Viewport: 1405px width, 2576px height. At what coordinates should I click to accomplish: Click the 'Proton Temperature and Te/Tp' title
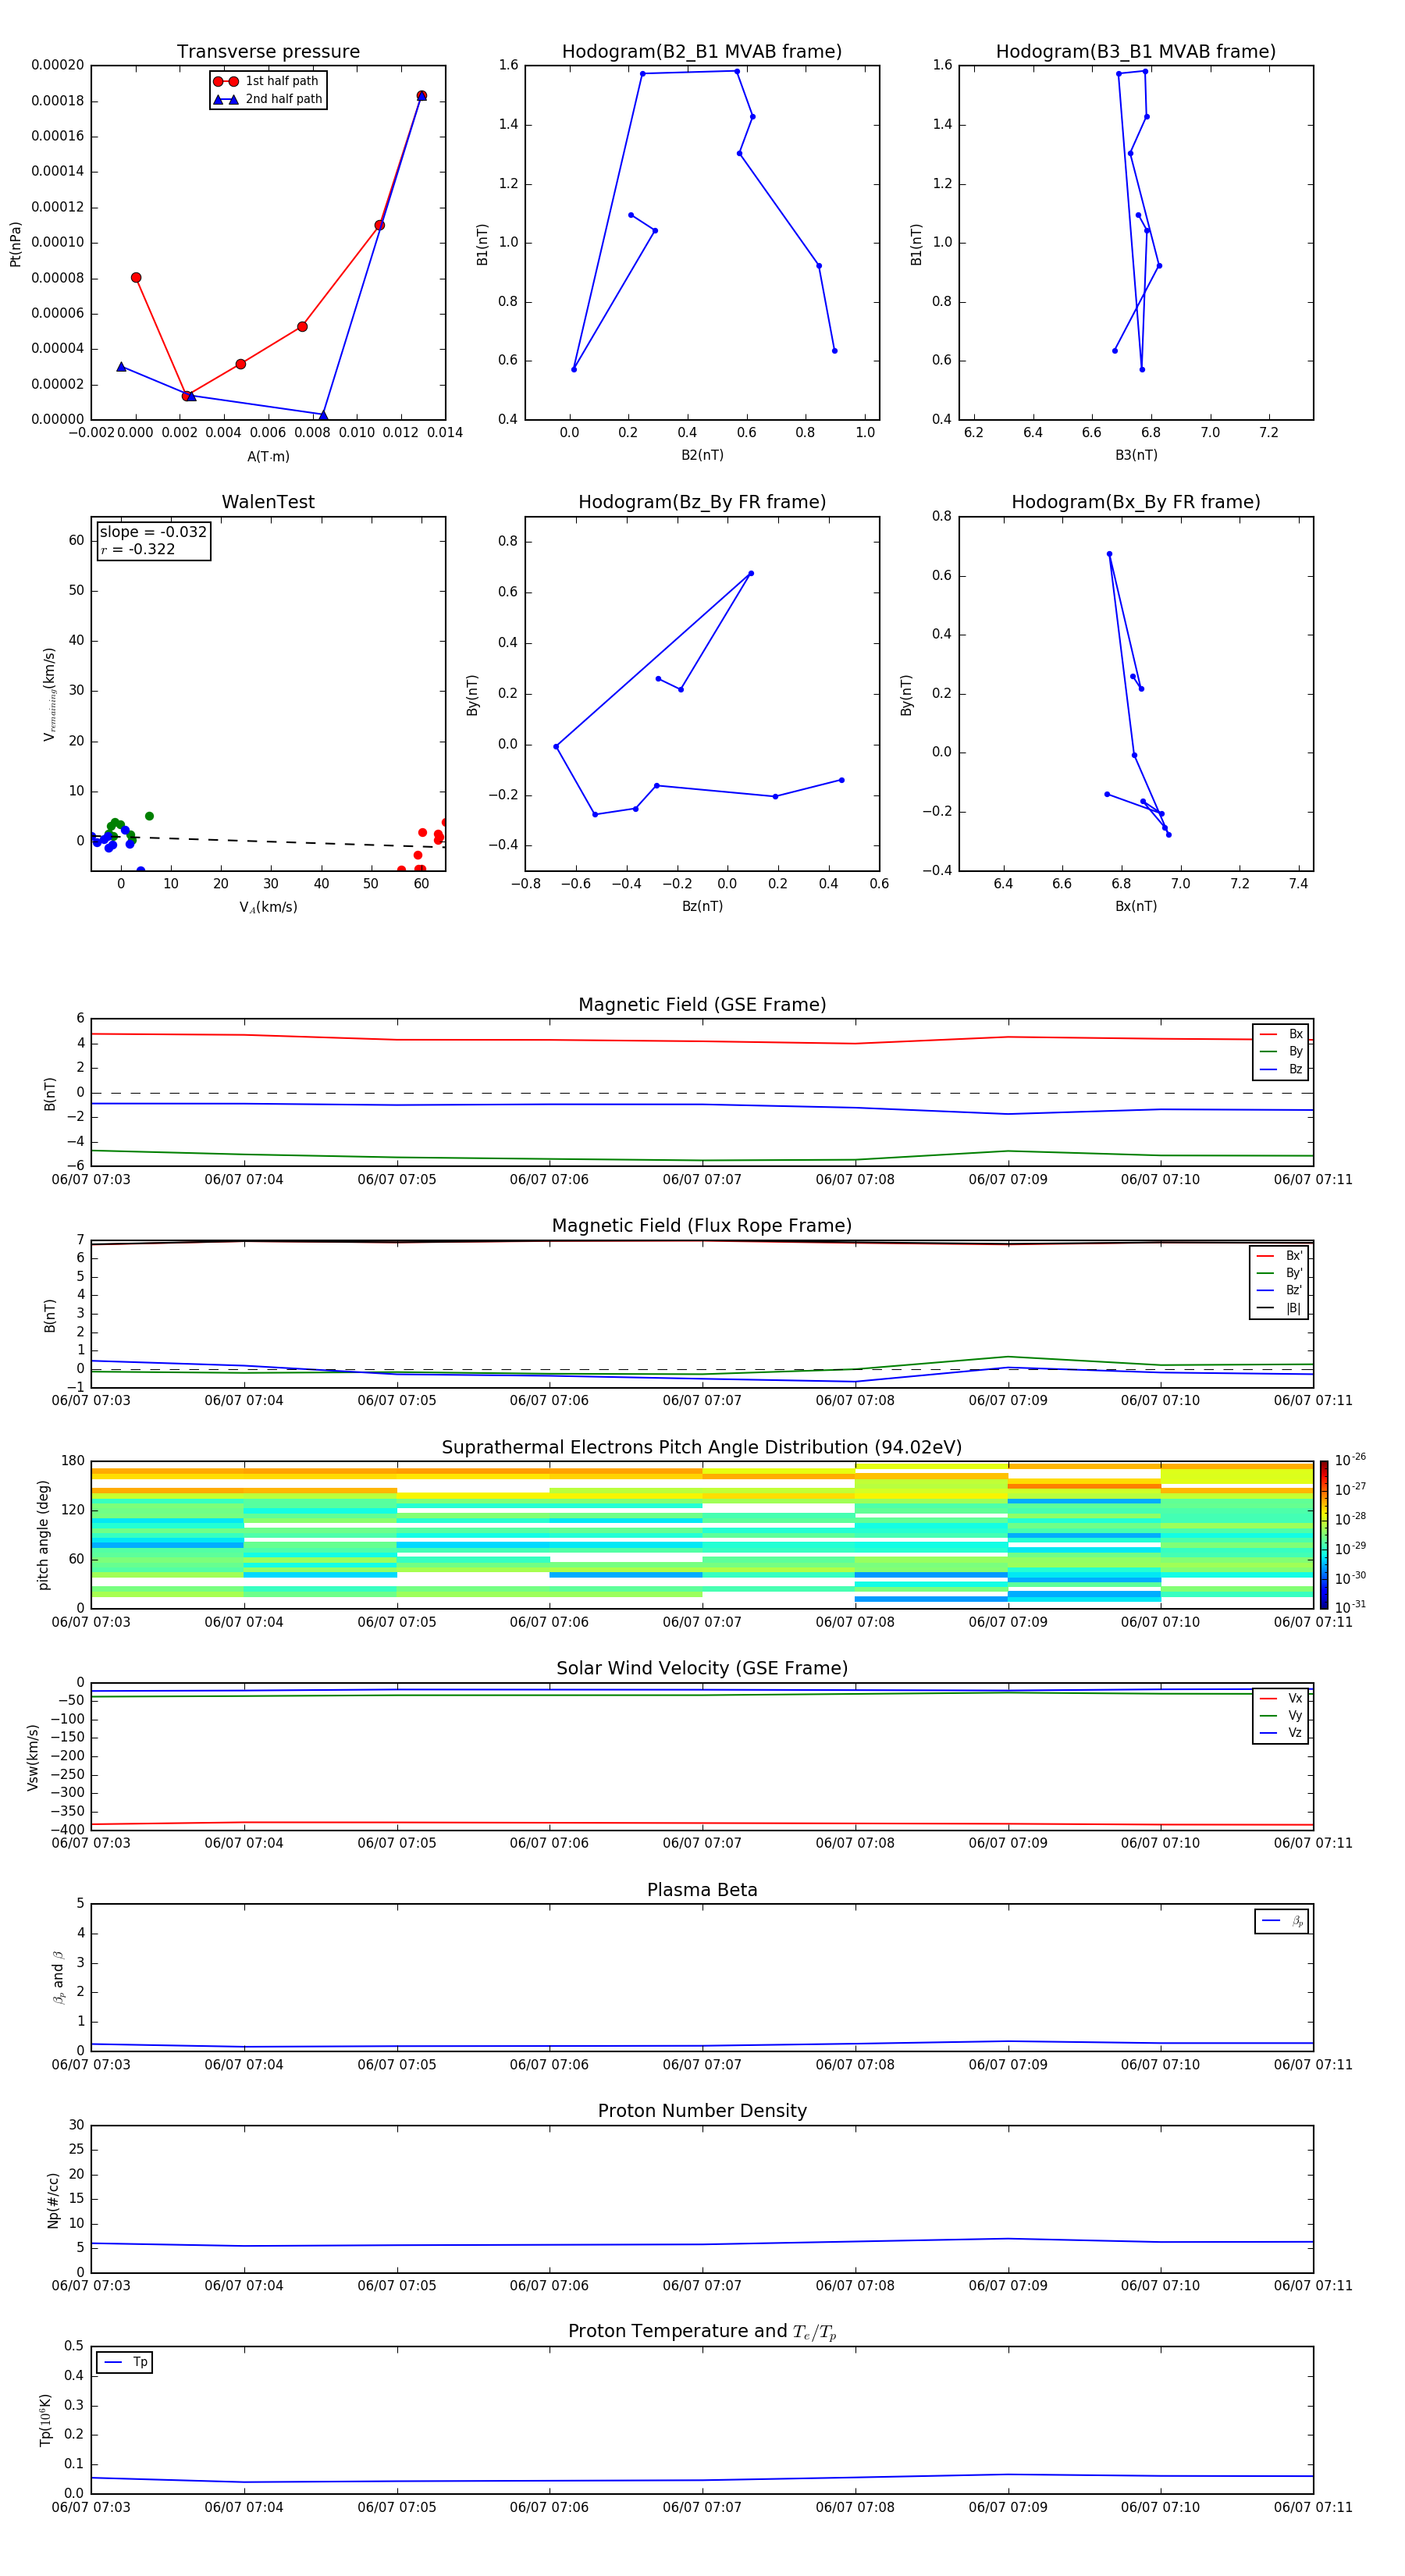pos(702,2331)
